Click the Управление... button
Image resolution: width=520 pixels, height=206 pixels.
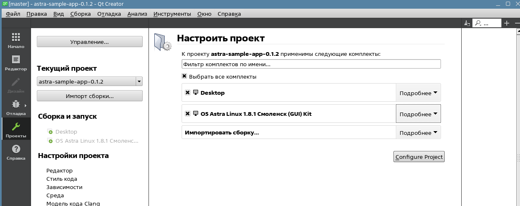coord(89,42)
